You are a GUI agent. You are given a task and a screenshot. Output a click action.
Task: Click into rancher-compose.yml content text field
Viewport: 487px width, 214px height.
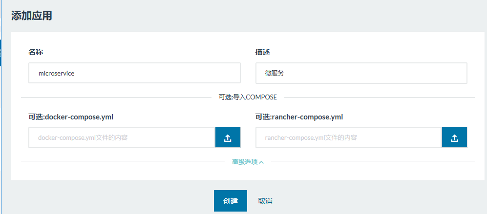[x=348, y=137]
